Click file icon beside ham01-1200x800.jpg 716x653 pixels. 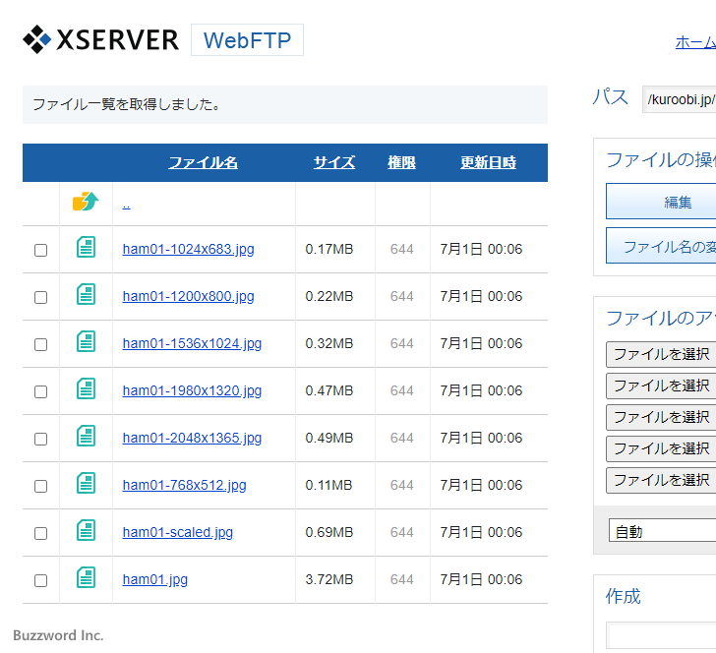87,295
